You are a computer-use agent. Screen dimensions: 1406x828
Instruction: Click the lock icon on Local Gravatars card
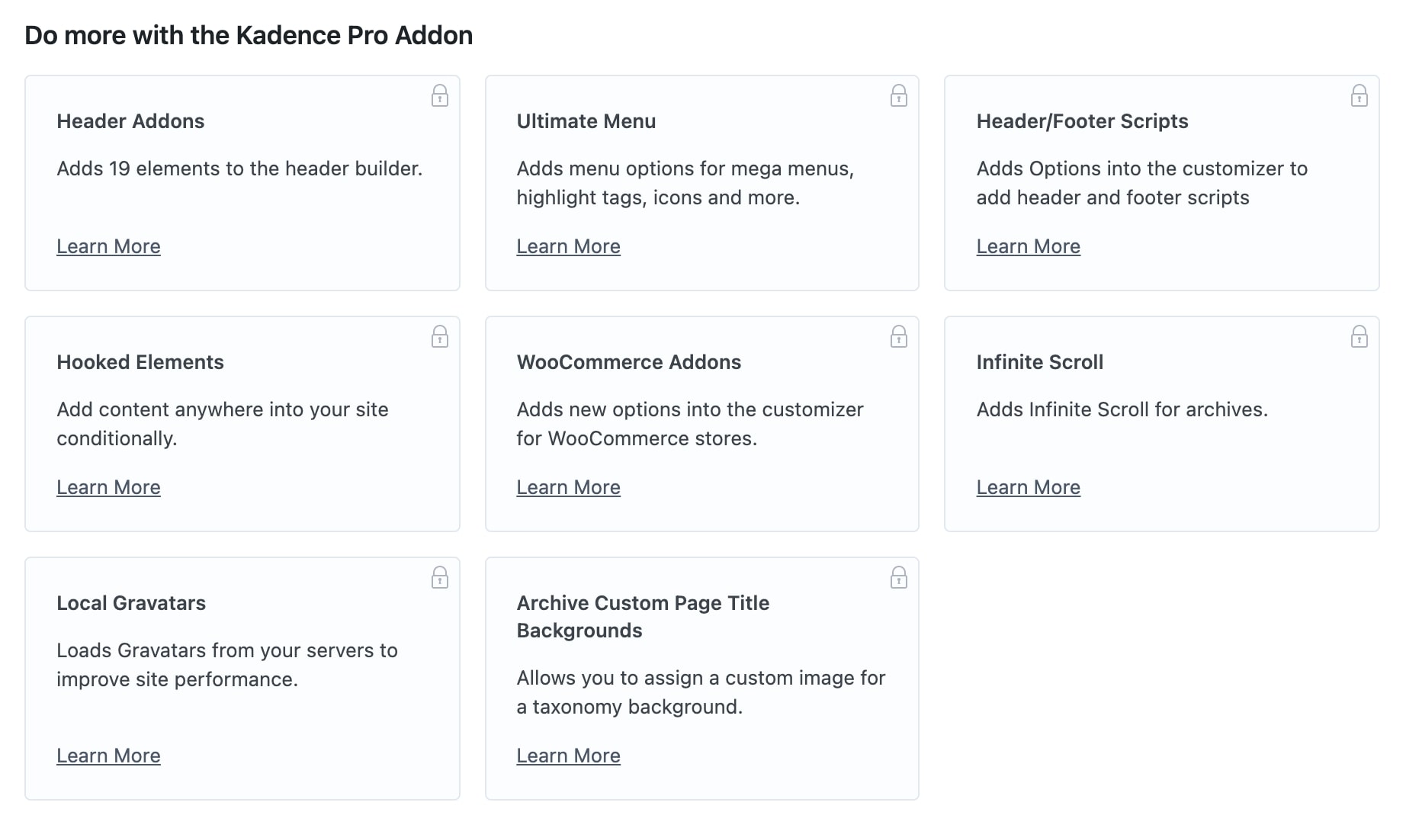[440, 578]
